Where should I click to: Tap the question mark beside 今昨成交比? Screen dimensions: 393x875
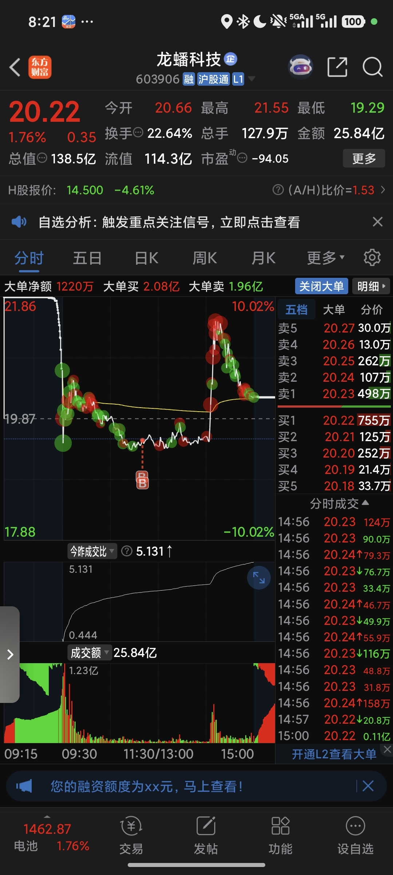[x=126, y=551]
